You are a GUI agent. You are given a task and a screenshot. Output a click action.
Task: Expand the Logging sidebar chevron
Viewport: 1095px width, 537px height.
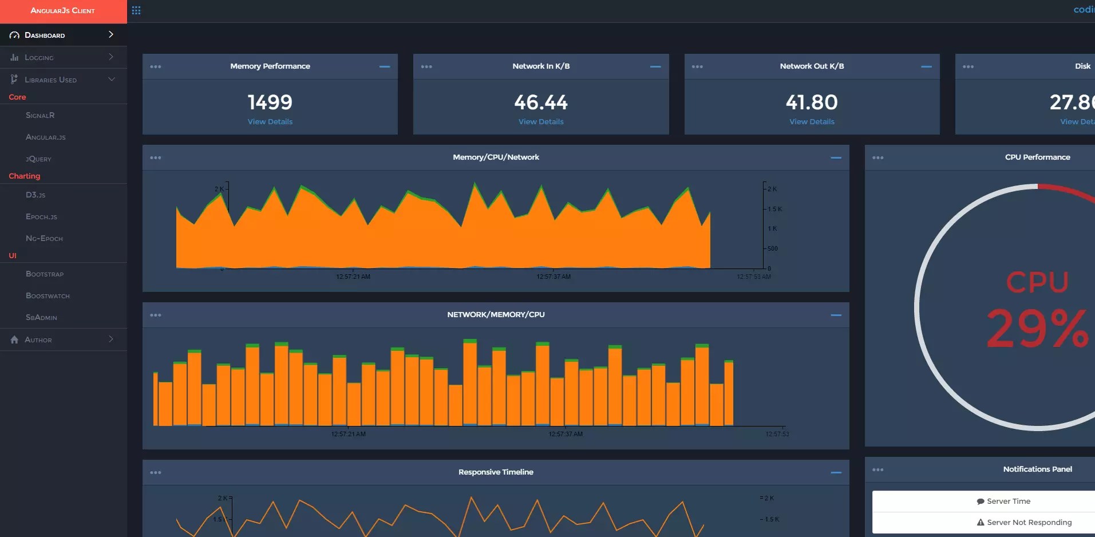pos(112,57)
